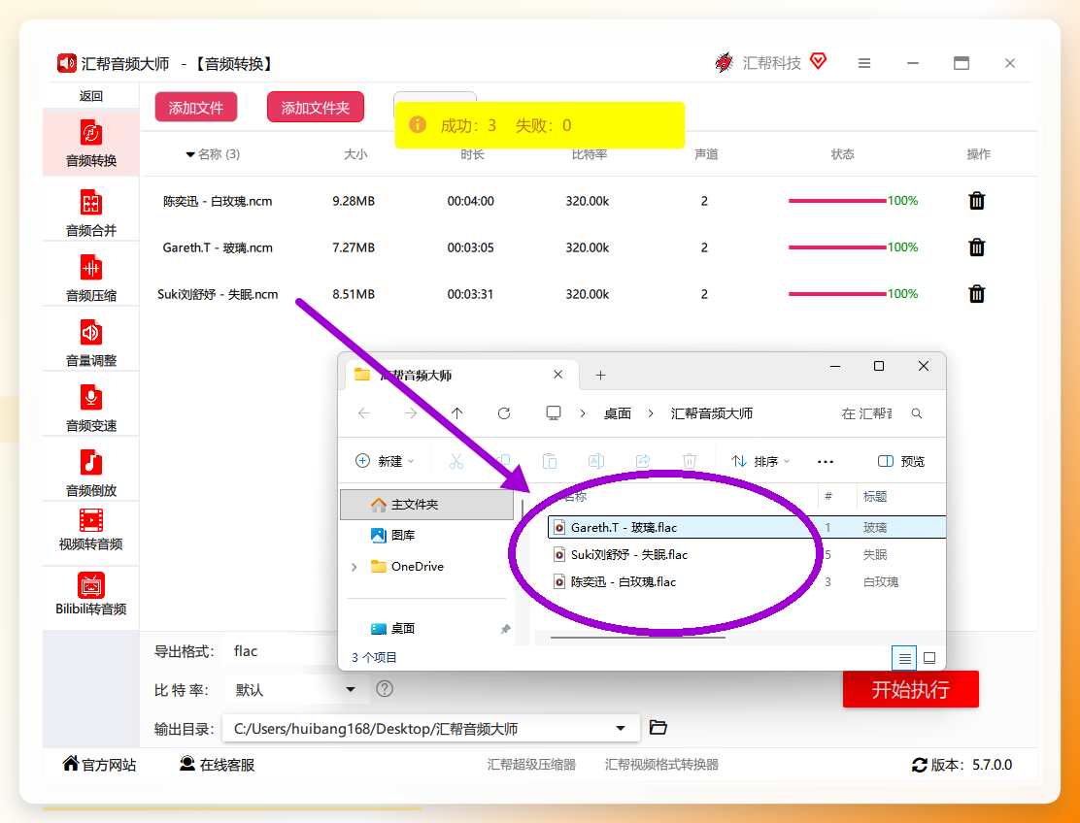The image size is (1080, 823).
Task: Add a new Explorer tab
Action: [x=600, y=375]
